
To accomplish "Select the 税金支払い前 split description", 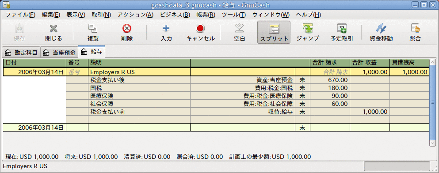I will click(139, 112).
